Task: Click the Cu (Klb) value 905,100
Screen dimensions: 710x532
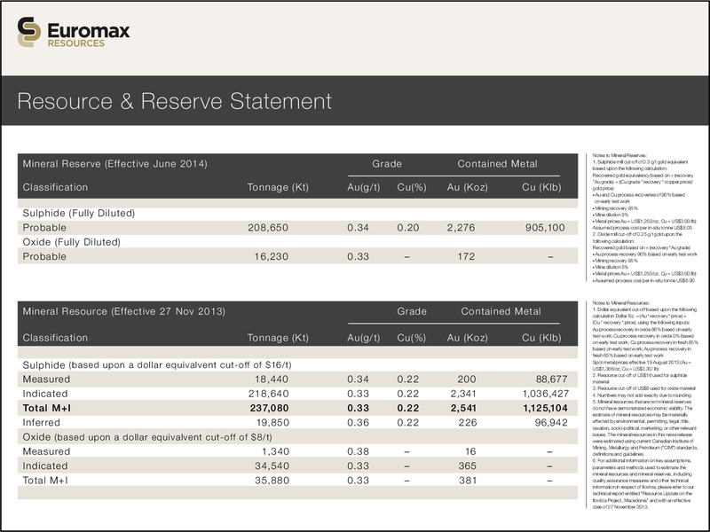Action: (545, 228)
